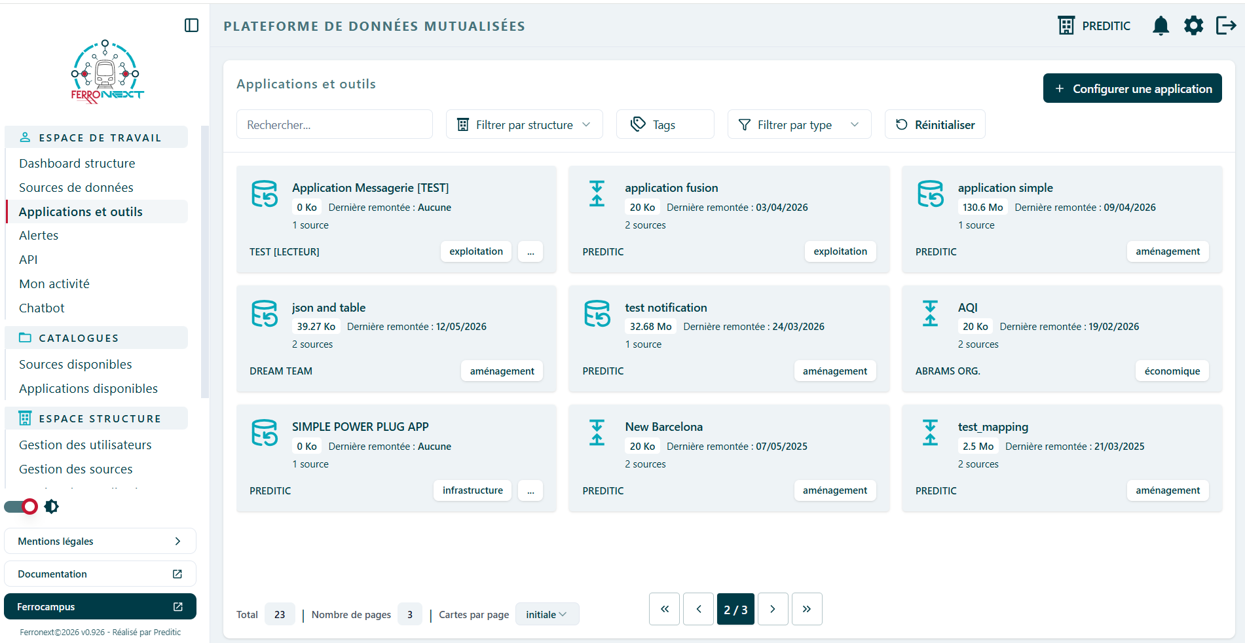Click the Rechercher search field
The image size is (1245, 643).
pos(334,124)
